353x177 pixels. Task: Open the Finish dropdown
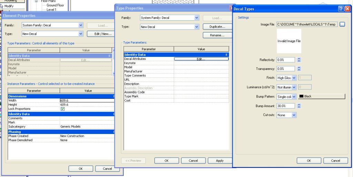click(x=294, y=78)
